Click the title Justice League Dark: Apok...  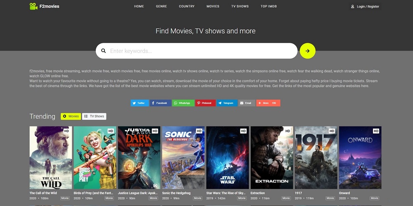point(138,193)
